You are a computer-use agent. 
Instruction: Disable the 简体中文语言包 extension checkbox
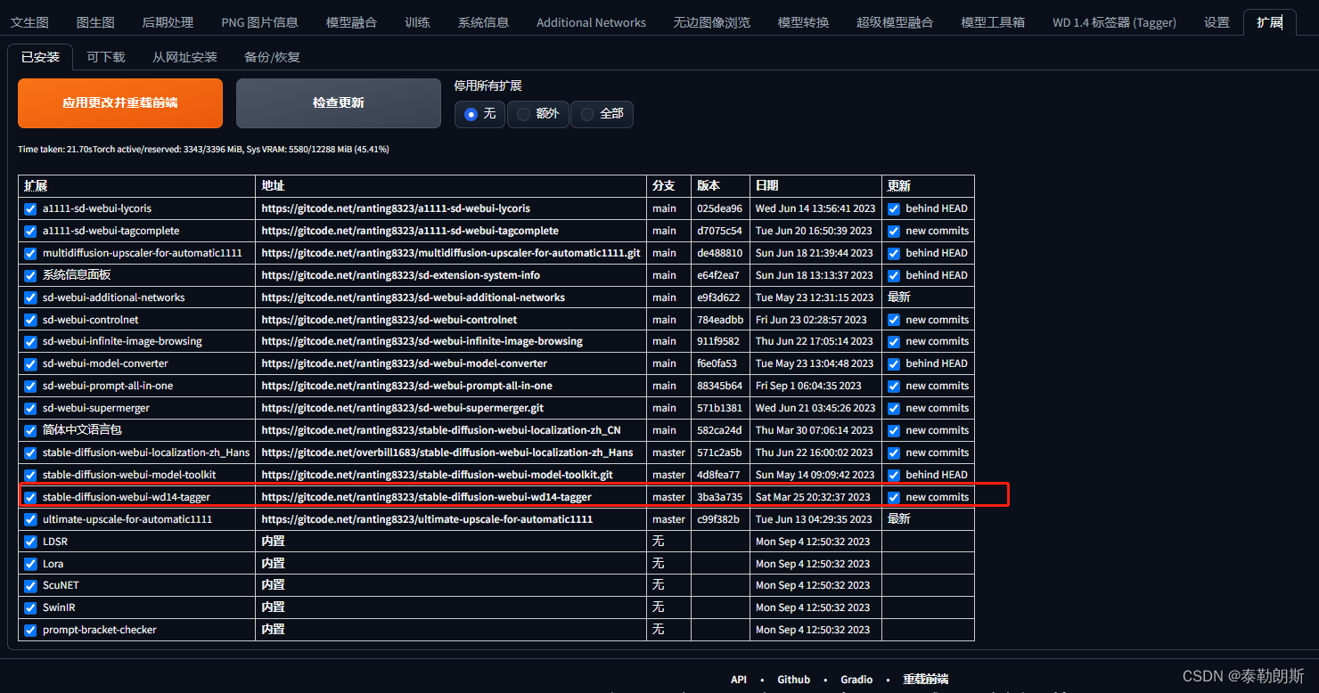tap(31, 430)
